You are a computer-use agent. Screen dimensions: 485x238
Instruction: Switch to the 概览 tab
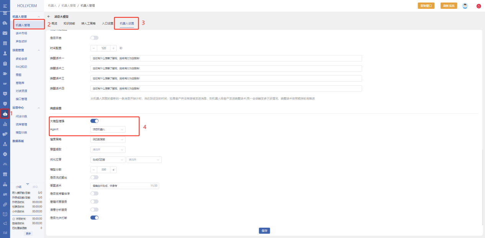[54, 24]
